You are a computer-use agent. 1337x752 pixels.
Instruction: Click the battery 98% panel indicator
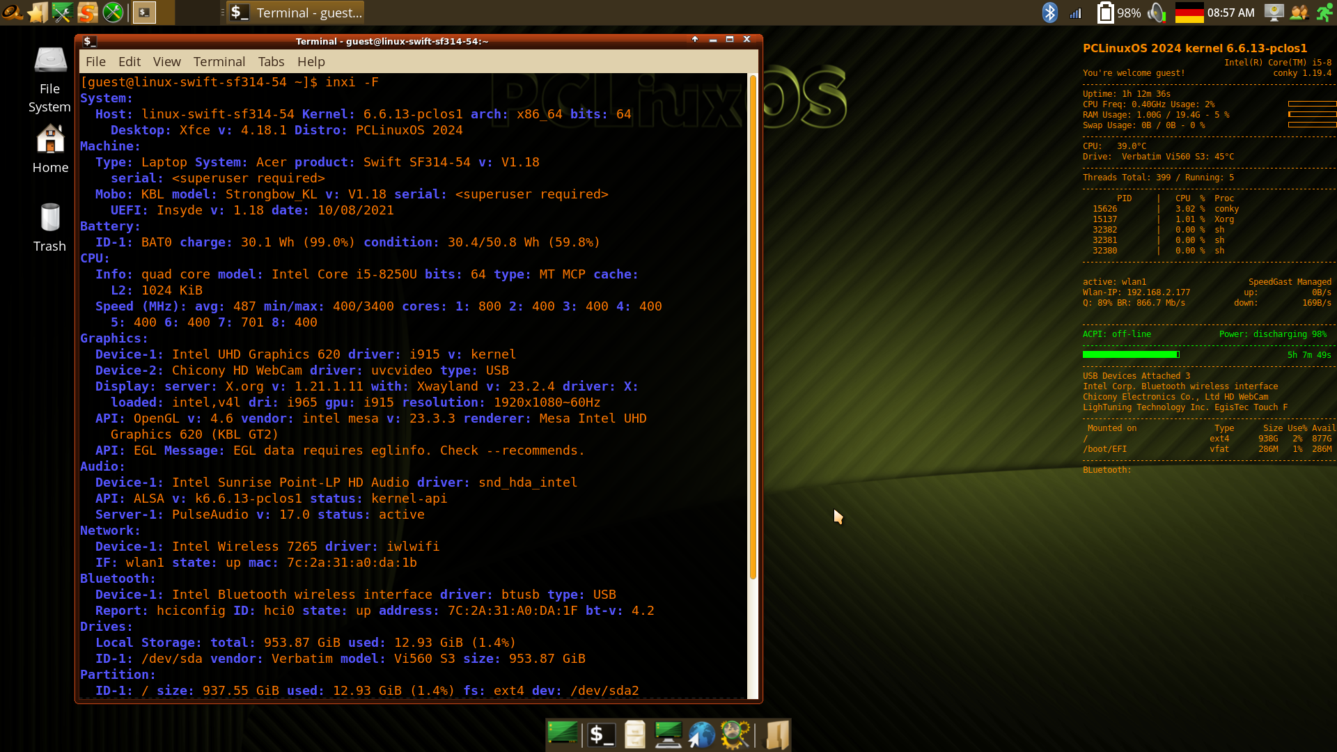(1118, 13)
